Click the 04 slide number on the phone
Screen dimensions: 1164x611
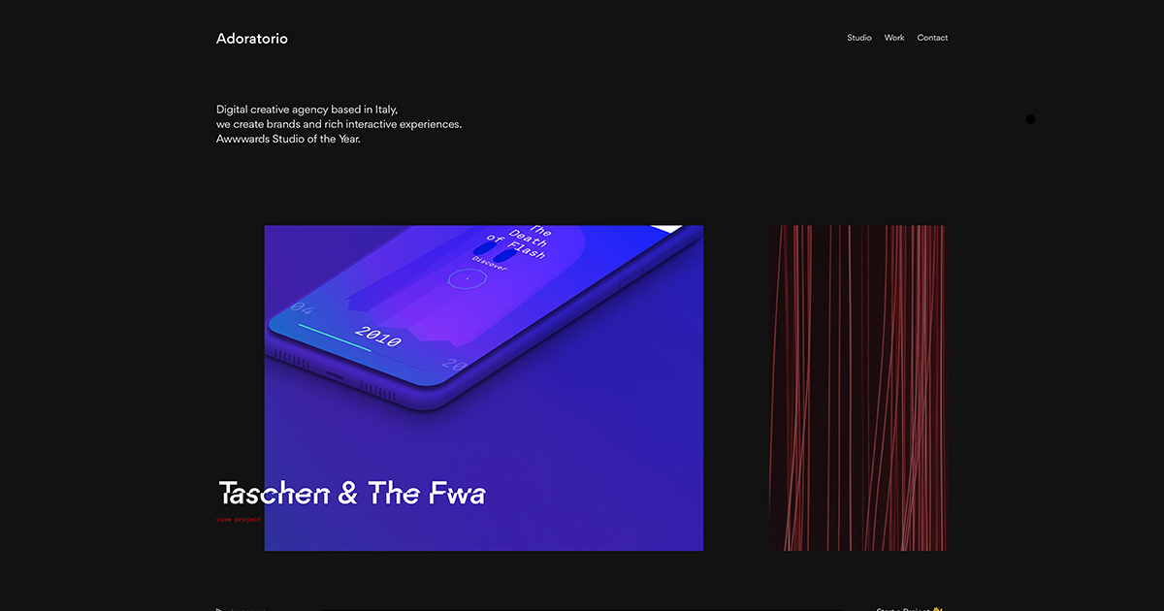(303, 309)
